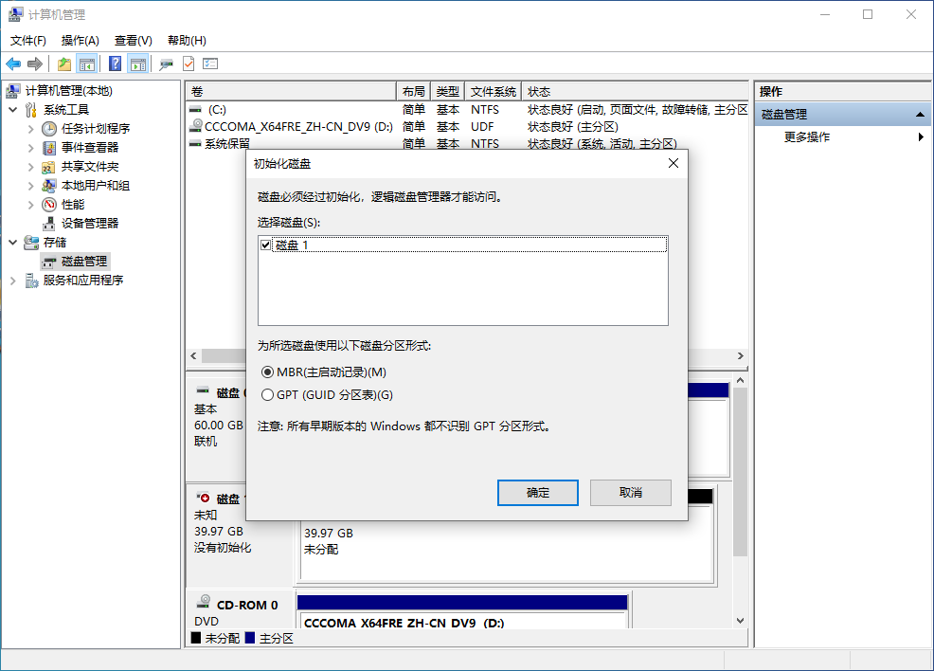Open the 操作(A) menu
Image resolution: width=934 pixels, height=671 pixels.
point(80,41)
